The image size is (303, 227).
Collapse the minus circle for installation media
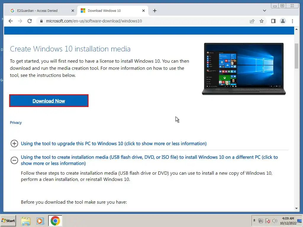coord(14,160)
